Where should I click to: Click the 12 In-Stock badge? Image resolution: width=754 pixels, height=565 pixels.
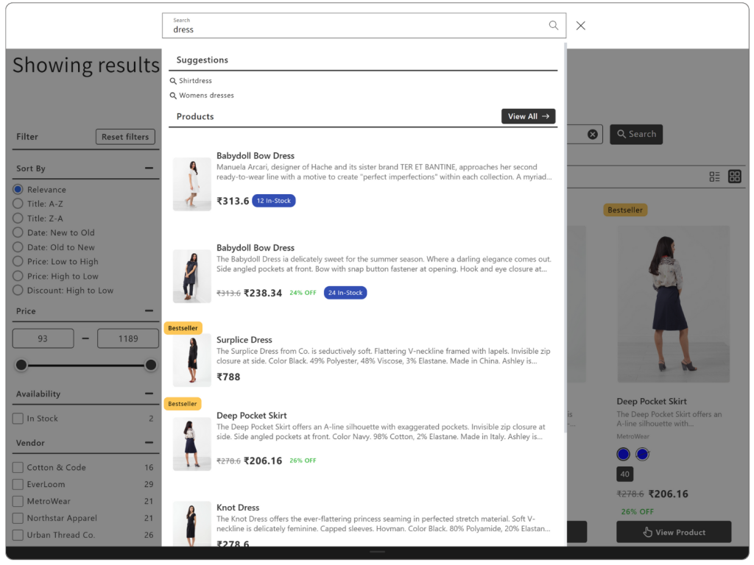[274, 201]
